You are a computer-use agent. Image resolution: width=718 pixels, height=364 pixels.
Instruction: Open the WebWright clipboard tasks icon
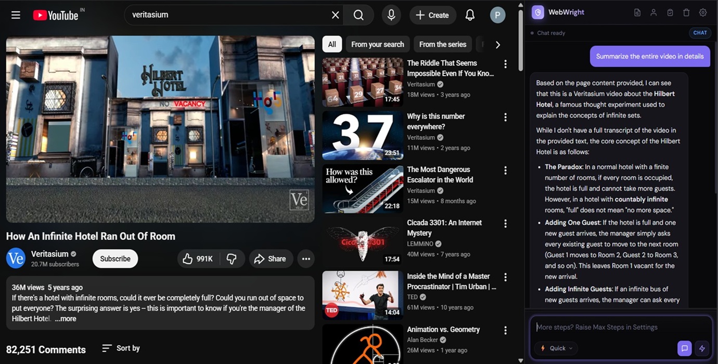[670, 12]
